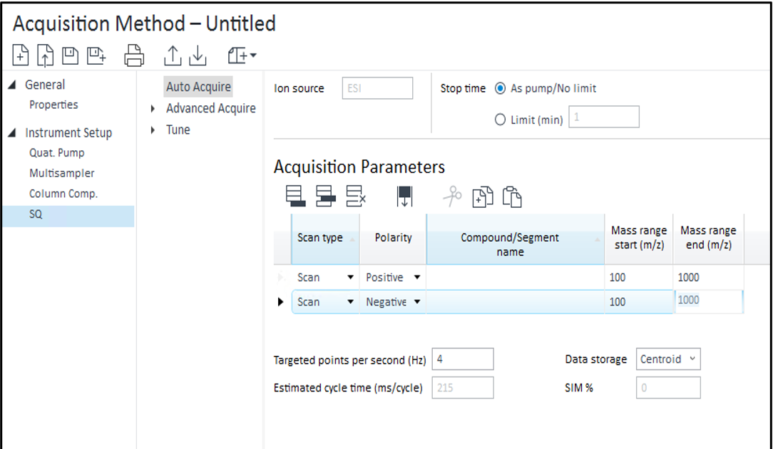
Task: Edit the Targeted points per second field
Action: tap(462, 359)
